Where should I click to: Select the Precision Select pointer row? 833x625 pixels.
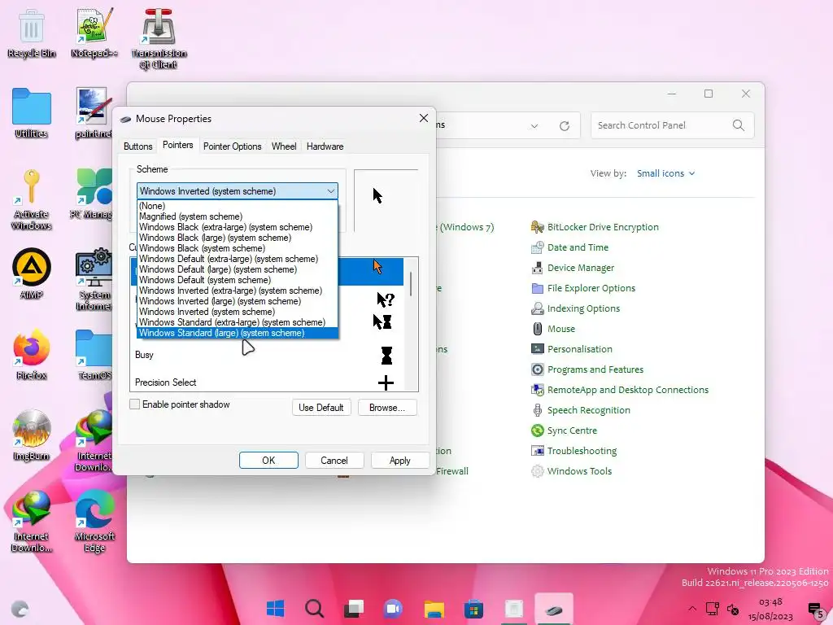pos(268,382)
